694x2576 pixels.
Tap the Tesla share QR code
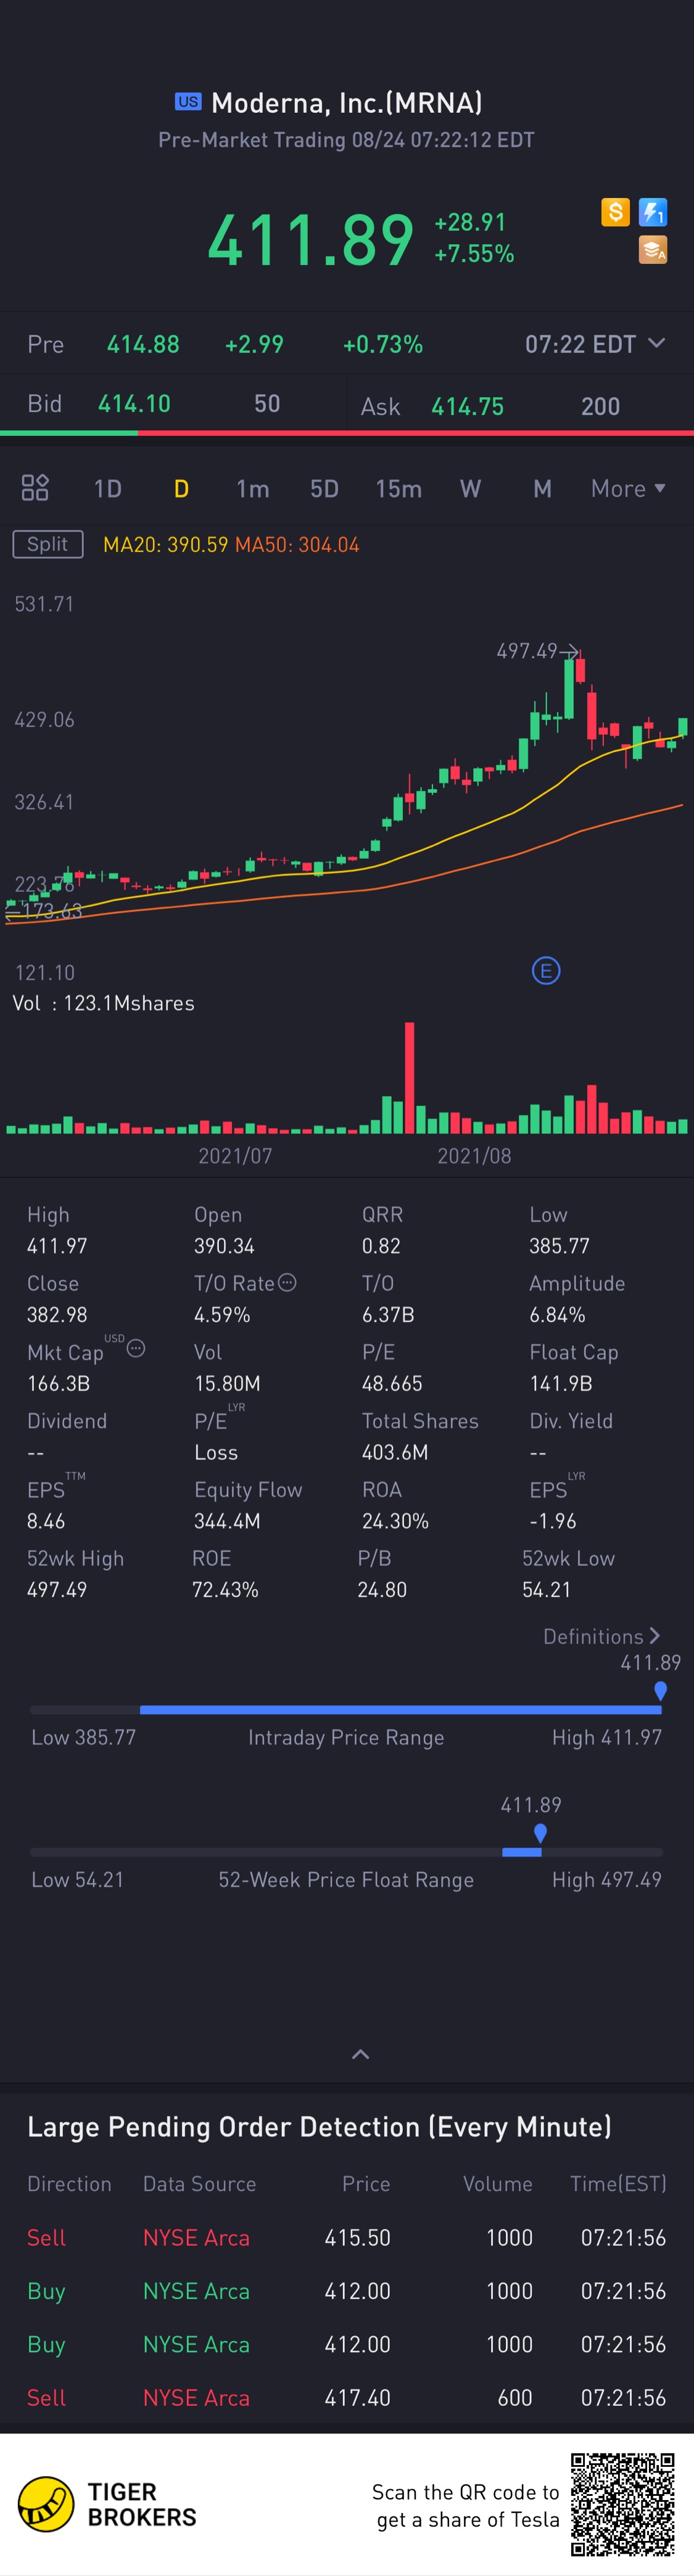tap(623, 2504)
